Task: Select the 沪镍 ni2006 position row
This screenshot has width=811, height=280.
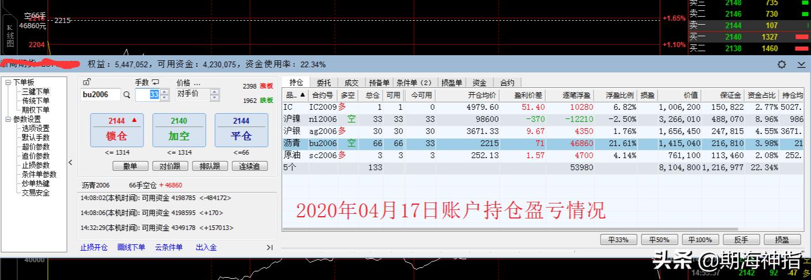Action: coord(543,119)
